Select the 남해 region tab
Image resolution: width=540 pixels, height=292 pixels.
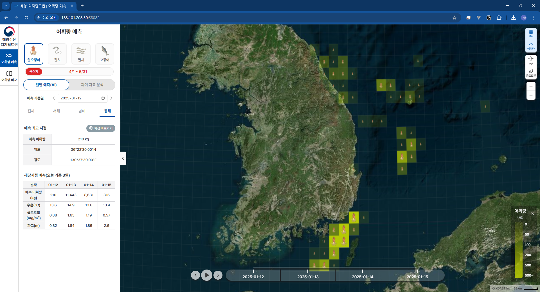pyautogui.click(x=82, y=111)
